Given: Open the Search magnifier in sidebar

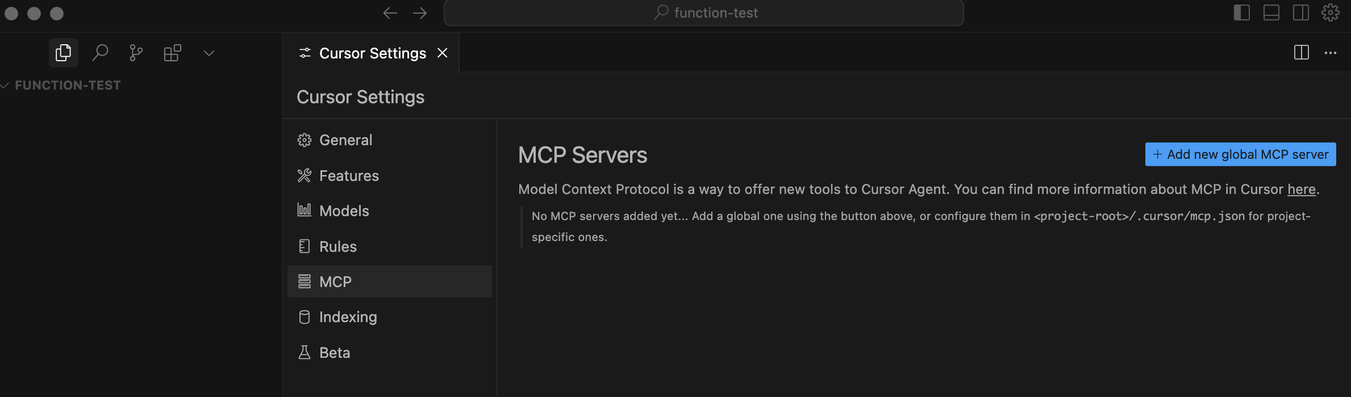Looking at the screenshot, I should tap(100, 53).
